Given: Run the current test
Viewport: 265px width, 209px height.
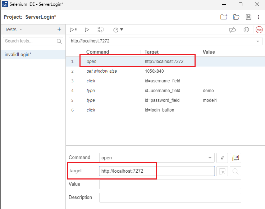Looking at the screenshot, I should point(87,30).
